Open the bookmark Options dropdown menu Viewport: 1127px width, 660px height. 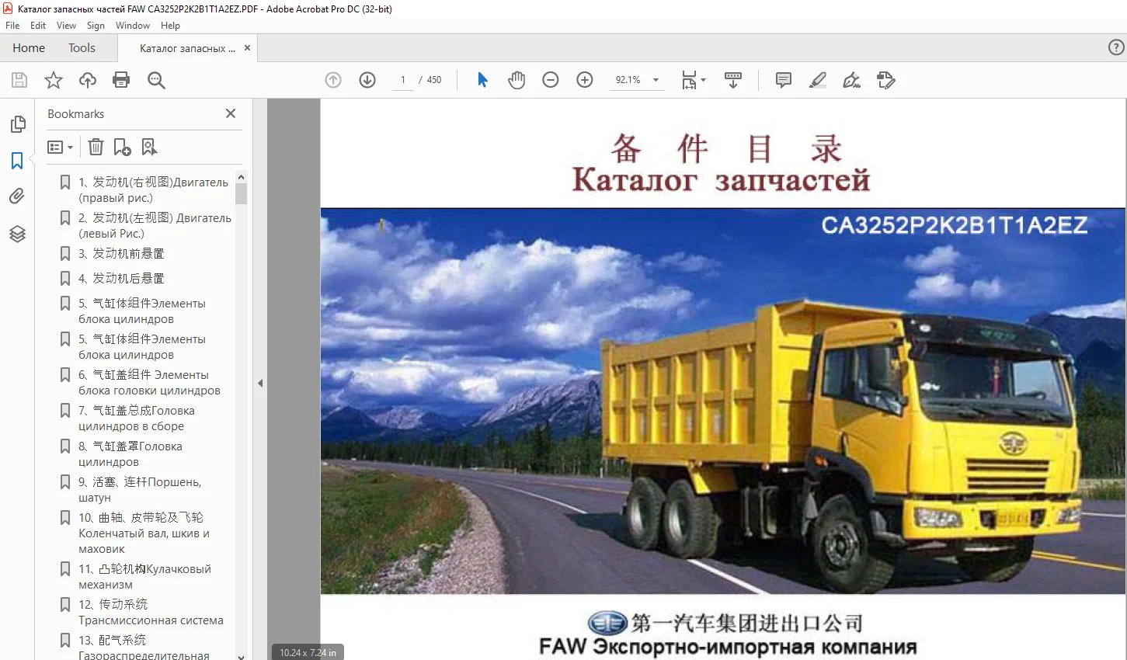tap(60, 147)
